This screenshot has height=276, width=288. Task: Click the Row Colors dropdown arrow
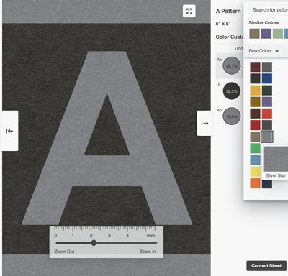coord(277,51)
